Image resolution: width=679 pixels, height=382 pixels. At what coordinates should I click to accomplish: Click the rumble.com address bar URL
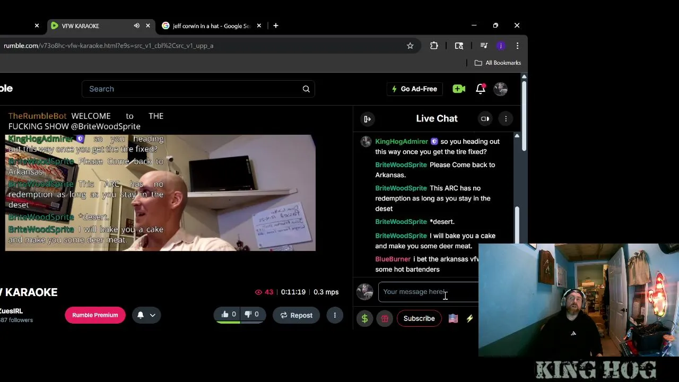(108, 46)
